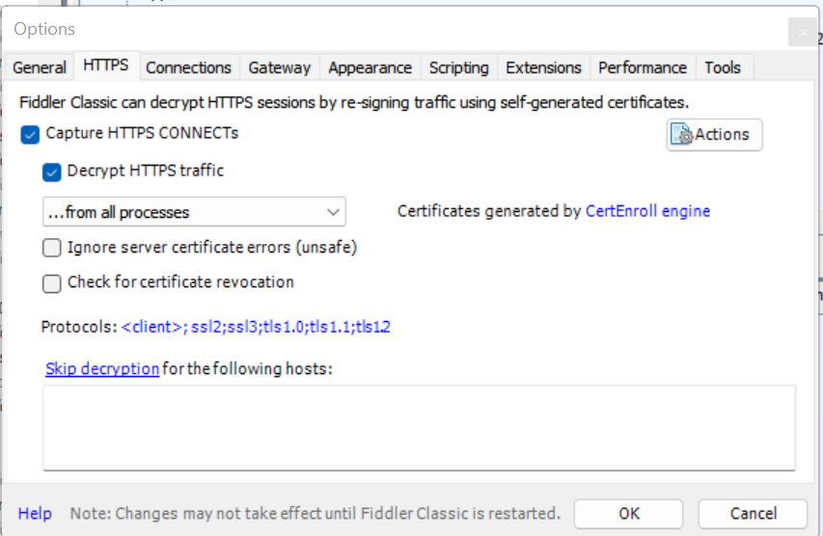Turn on Check for certificate revocation
This screenshot has width=823, height=536.
51,283
